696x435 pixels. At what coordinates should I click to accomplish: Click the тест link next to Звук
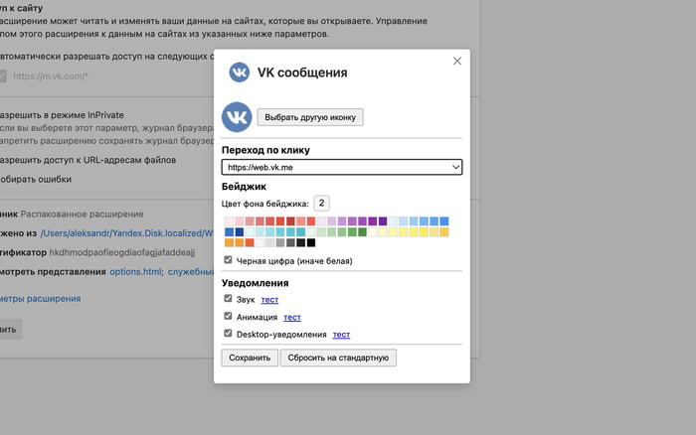pyautogui.click(x=269, y=299)
